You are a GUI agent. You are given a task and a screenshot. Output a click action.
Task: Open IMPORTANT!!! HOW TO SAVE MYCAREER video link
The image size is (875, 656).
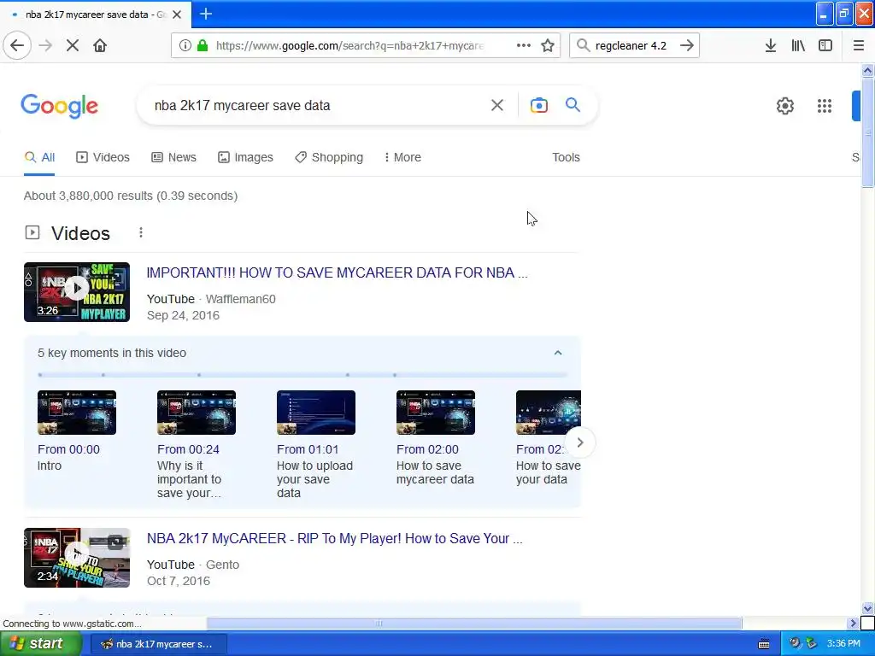click(337, 272)
